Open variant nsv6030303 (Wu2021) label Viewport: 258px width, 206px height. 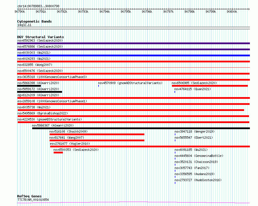[x=34, y=53]
